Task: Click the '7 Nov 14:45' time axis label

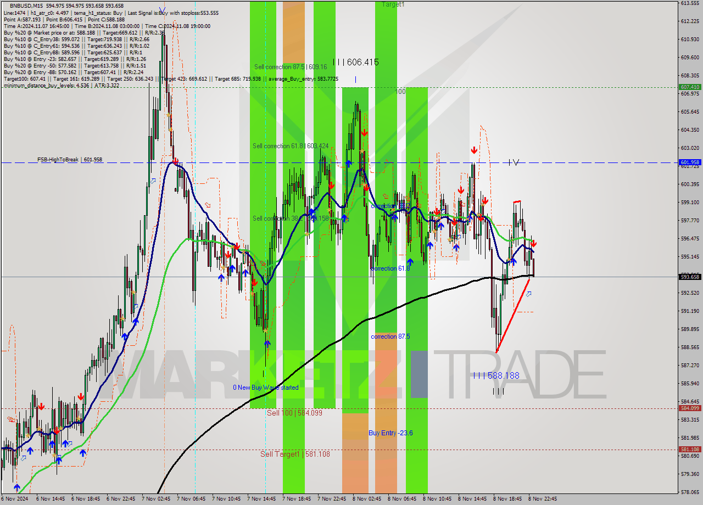Action: point(261,499)
